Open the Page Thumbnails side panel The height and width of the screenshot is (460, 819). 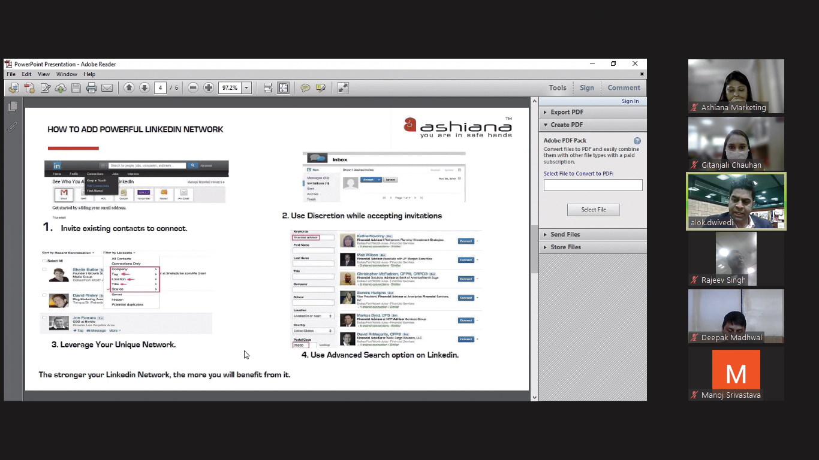pos(13,107)
